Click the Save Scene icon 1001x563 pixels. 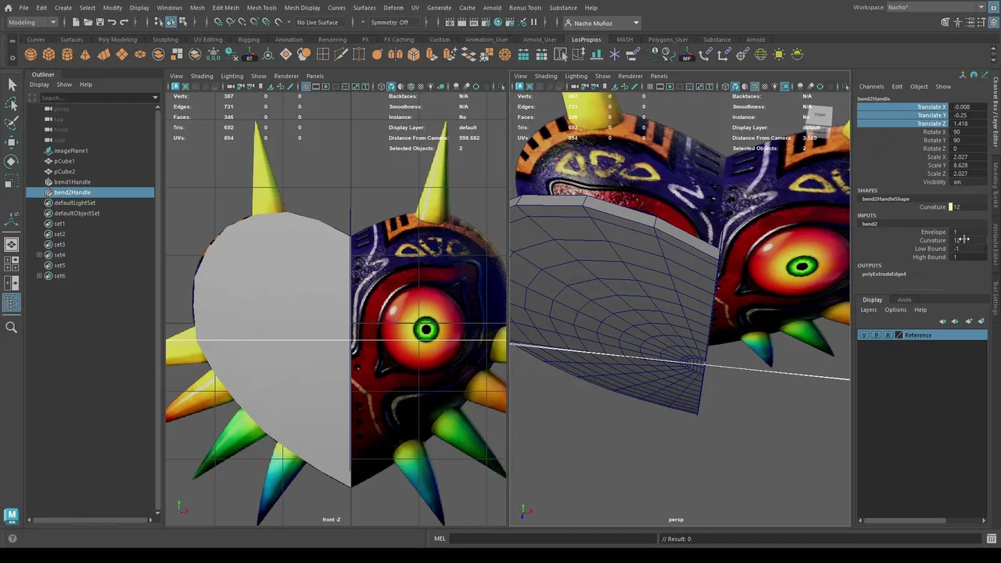coord(99,23)
